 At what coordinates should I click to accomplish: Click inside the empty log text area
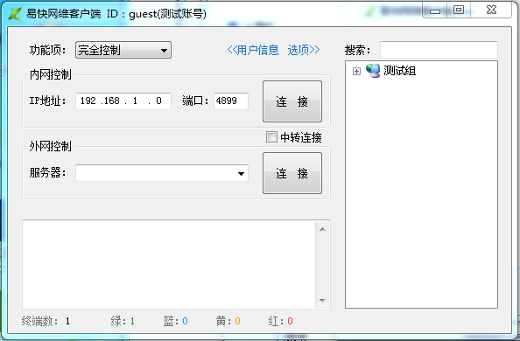click(169, 264)
